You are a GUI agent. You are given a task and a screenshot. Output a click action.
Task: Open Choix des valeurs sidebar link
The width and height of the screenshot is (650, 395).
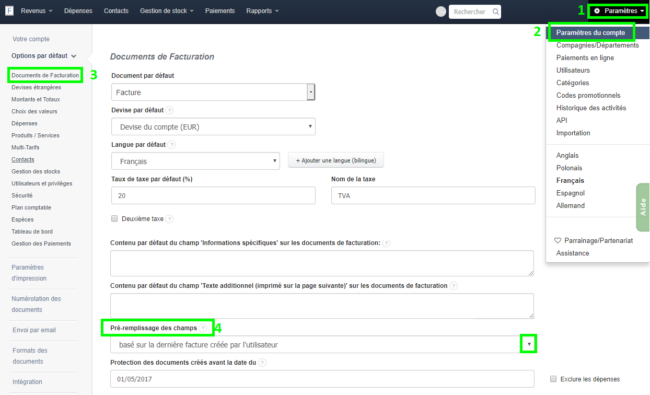coord(34,111)
